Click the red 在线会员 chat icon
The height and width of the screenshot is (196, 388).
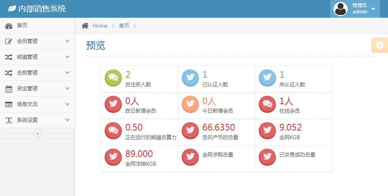pyautogui.click(x=267, y=104)
